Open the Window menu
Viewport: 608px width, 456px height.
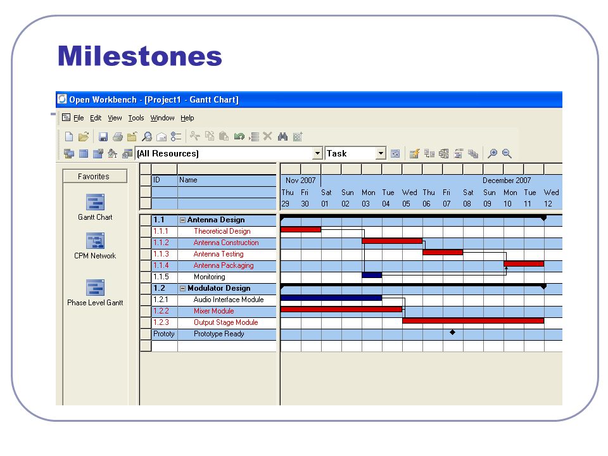[163, 118]
